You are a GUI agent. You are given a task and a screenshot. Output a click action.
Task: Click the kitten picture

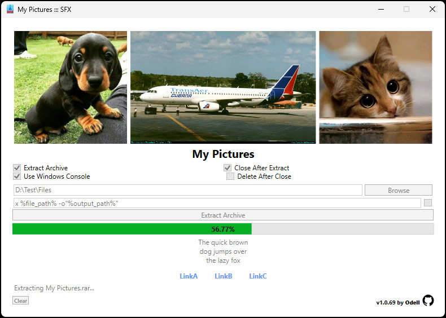(375, 87)
